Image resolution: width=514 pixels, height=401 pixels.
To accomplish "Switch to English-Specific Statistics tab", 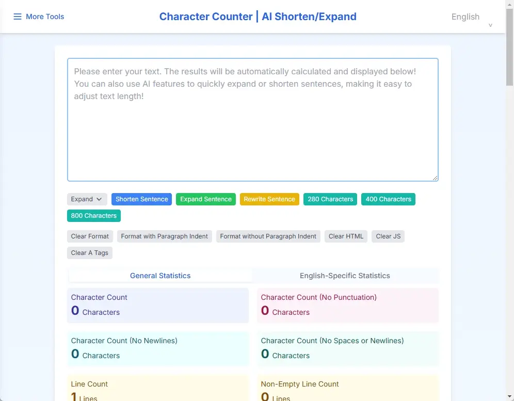I will pyautogui.click(x=345, y=276).
